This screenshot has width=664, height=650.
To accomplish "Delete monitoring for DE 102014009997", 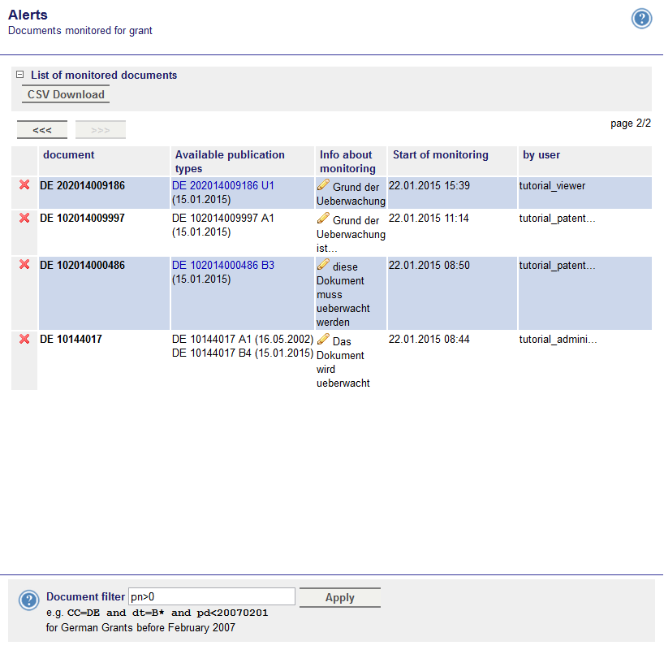I will click(24, 218).
